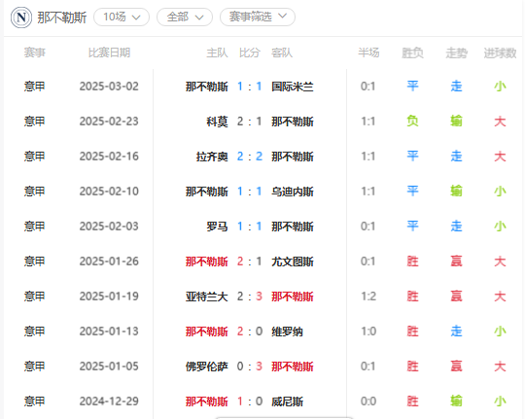The width and height of the screenshot is (525, 419).
Task: Click the 威尼斯 team name
Action: 287,402
